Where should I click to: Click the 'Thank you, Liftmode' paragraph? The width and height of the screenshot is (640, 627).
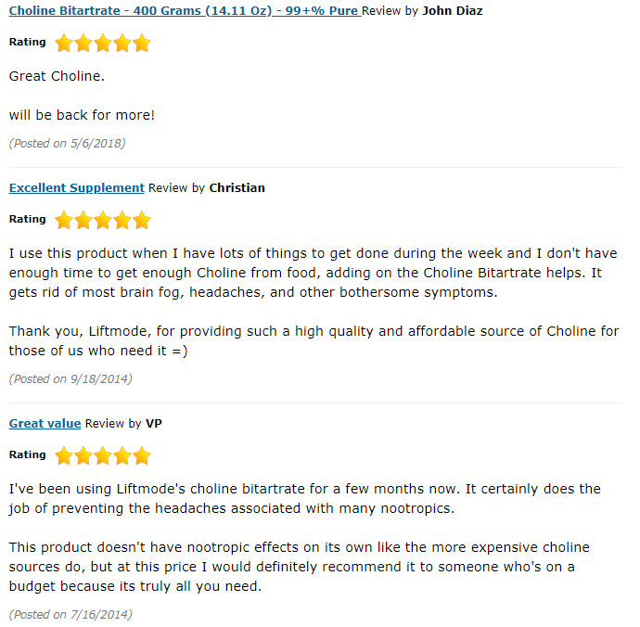[314, 340]
